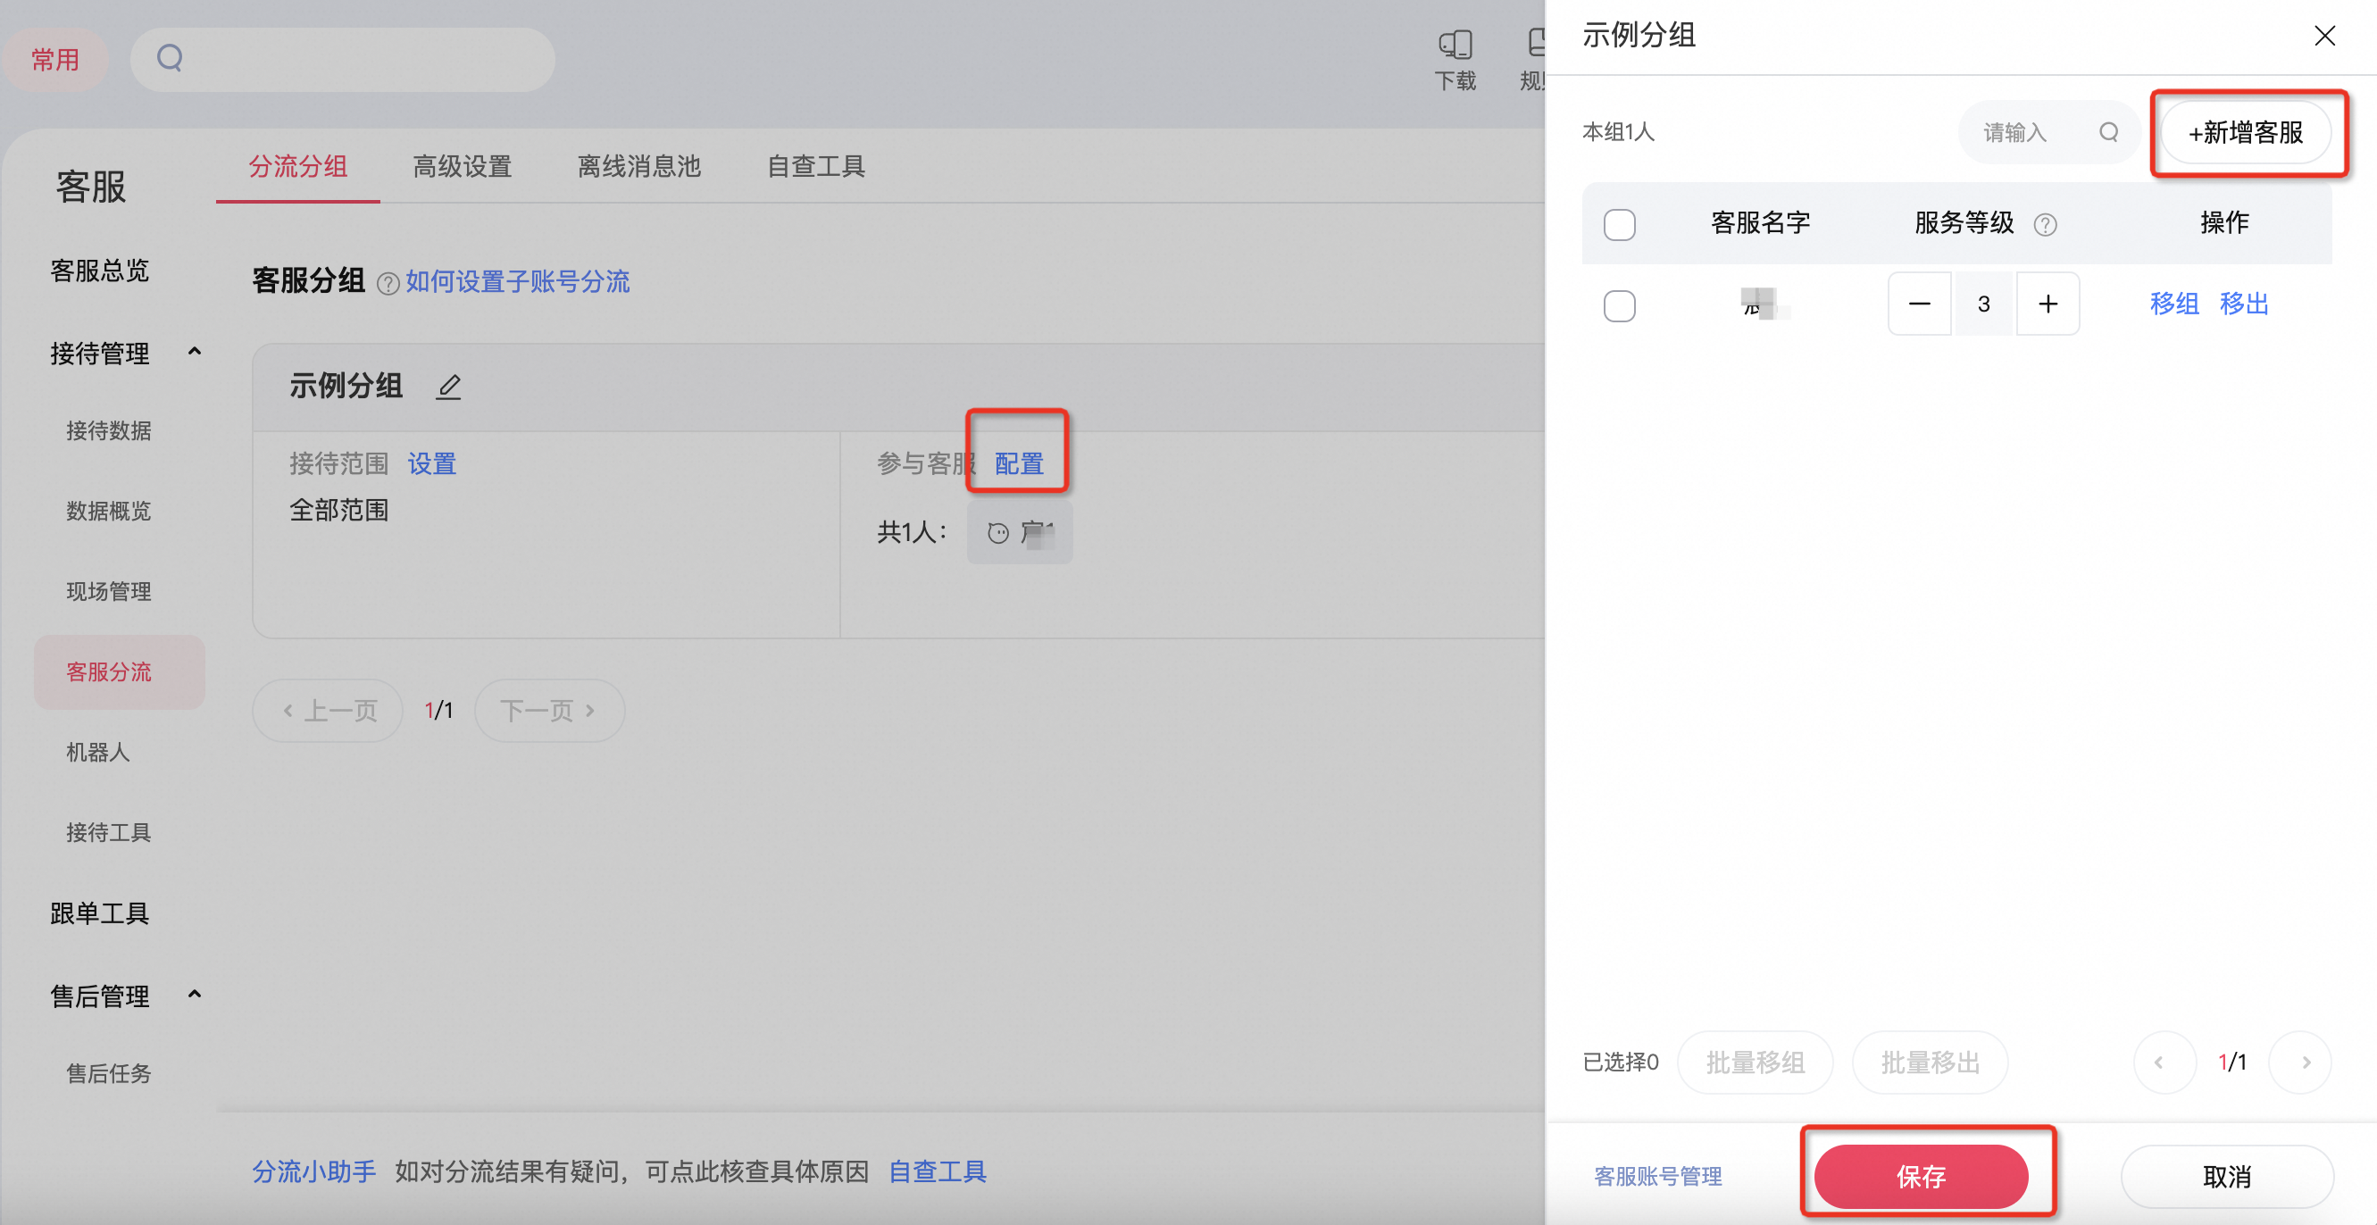
Task: Open the 下载 download icon
Action: [x=1455, y=60]
